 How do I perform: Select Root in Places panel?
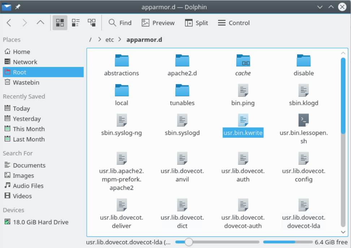click(x=43, y=72)
